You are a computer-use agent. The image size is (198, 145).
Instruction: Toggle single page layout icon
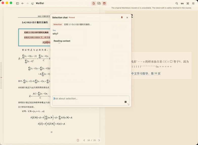point(78,140)
